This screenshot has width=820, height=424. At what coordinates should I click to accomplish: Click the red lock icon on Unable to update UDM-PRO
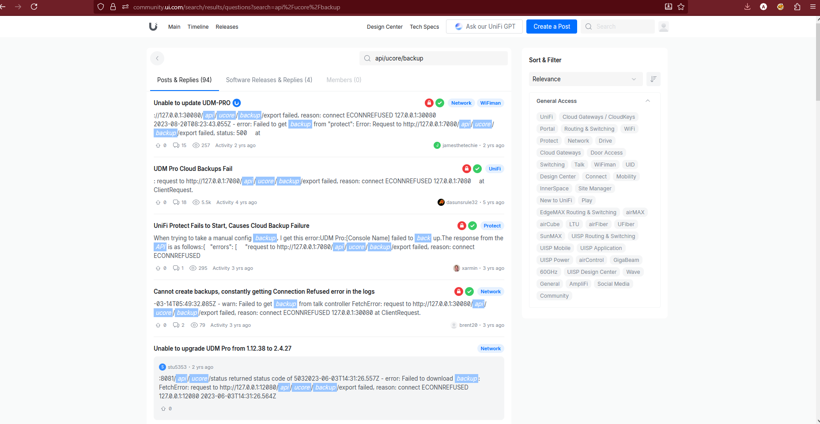tap(429, 102)
